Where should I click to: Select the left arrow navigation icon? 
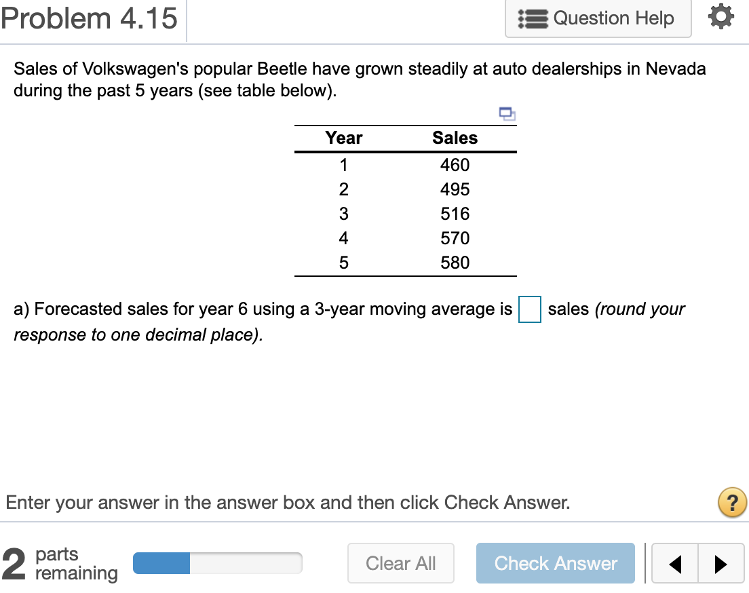675,562
